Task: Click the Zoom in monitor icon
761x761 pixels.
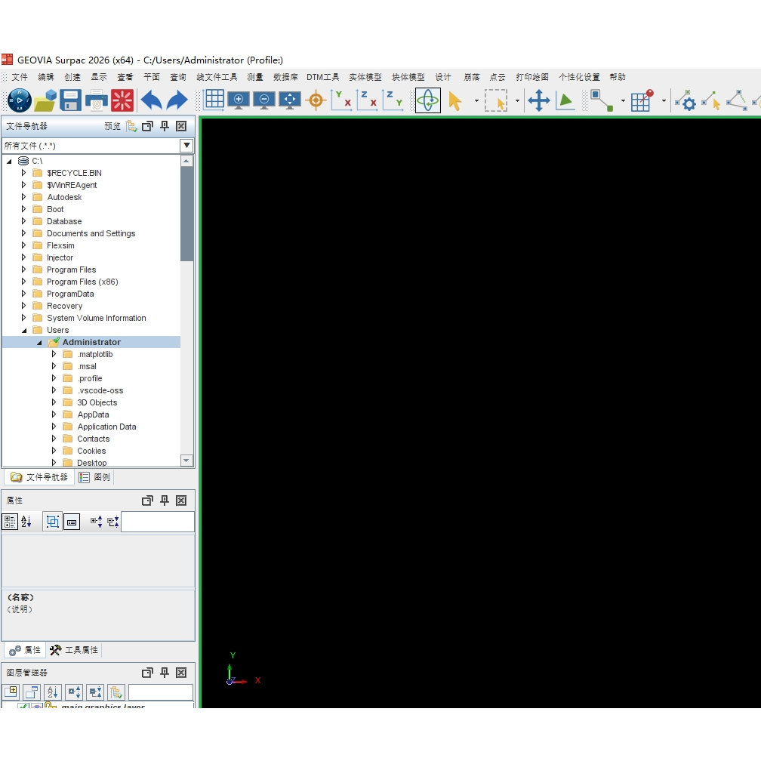Action: click(x=239, y=100)
